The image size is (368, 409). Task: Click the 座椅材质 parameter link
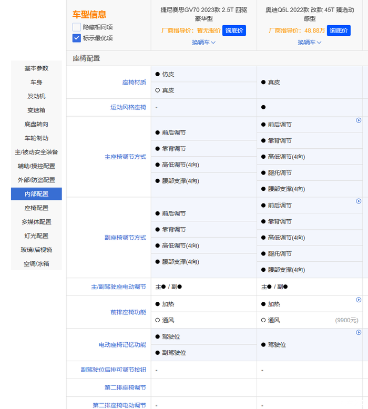(x=134, y=83)
